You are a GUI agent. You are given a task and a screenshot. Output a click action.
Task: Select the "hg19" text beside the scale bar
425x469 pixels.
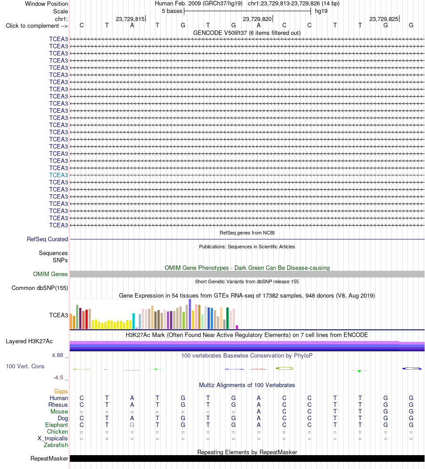click(x=321, y=11)
